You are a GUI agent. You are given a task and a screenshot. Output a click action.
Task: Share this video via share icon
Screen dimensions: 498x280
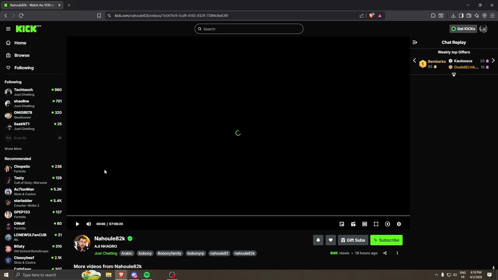pyautogui.click(x=385, y=253)
